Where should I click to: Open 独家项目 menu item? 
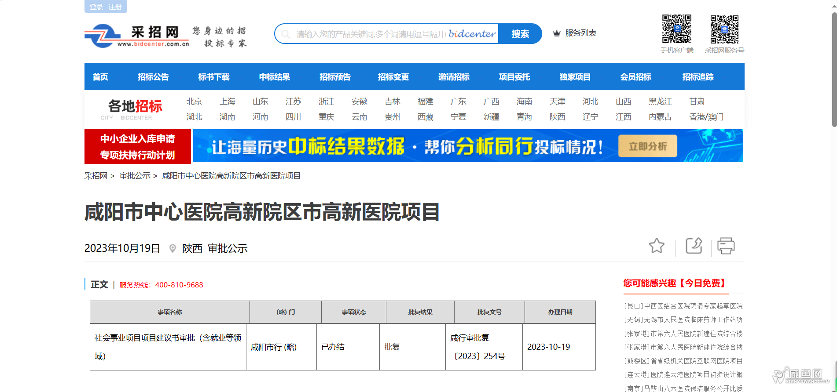point(575,77)
